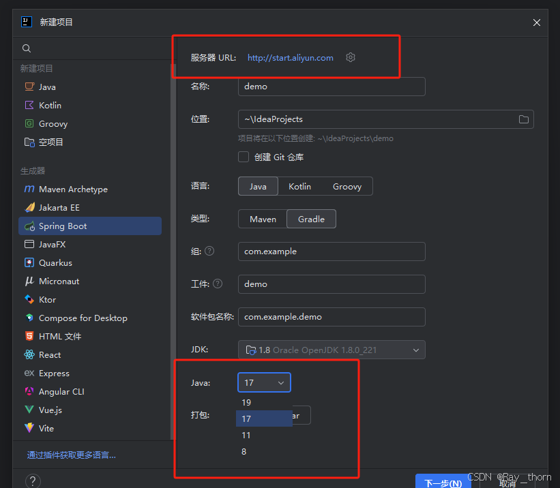Screen dimensions: 560x488
Task: Set language to Java
Action: click(x=258, y=186)
